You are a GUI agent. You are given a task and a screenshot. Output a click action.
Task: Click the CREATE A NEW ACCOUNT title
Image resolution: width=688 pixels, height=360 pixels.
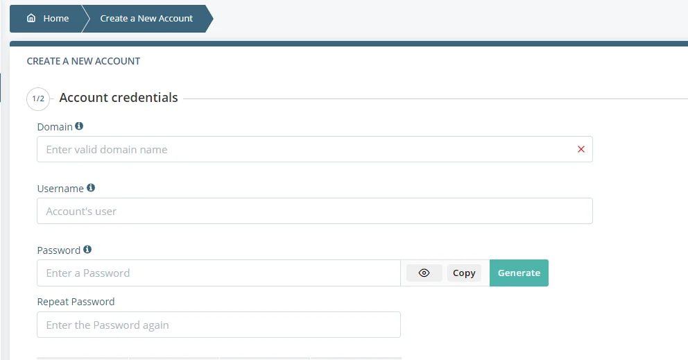tap(83, 61)
